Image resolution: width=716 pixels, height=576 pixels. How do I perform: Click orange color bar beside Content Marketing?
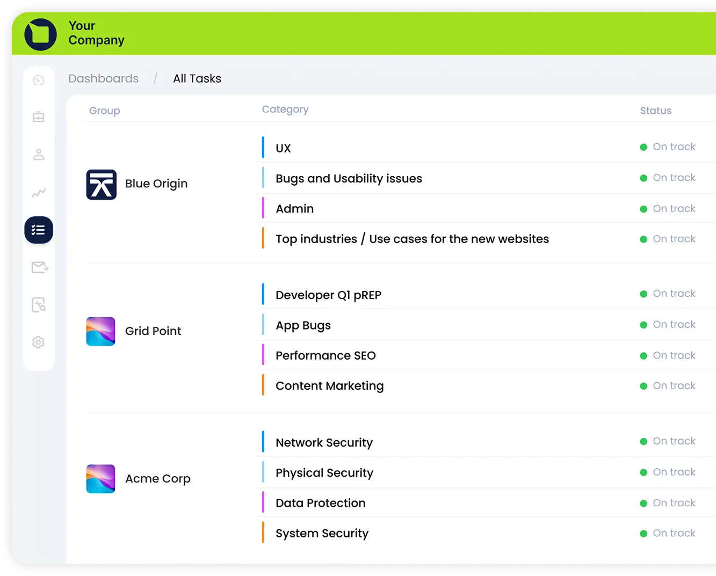263,385
